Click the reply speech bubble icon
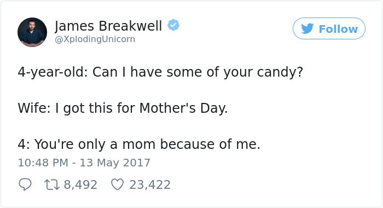This screenshot has width=383, height=208. 25,184
